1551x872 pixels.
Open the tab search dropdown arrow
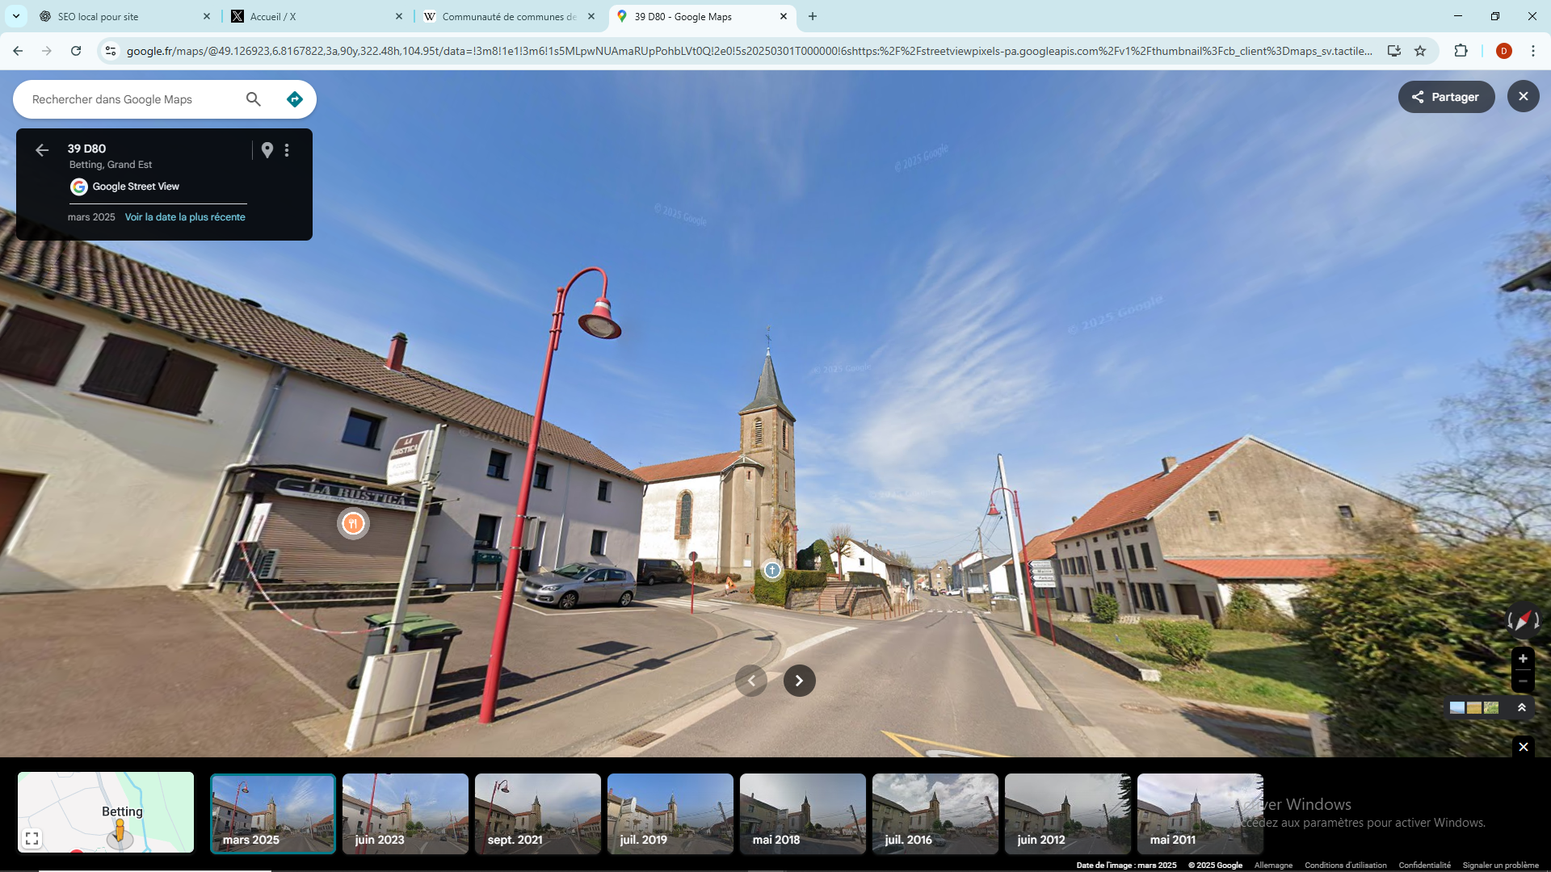click(x=15, y=16)
